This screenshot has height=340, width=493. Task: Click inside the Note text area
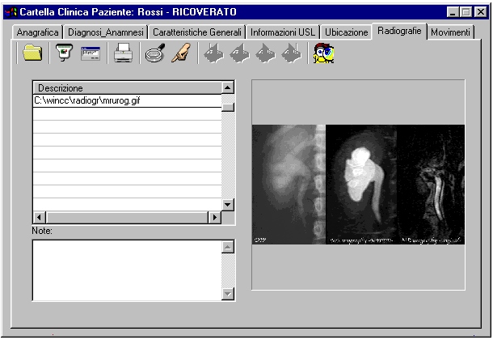pos(127,270)
